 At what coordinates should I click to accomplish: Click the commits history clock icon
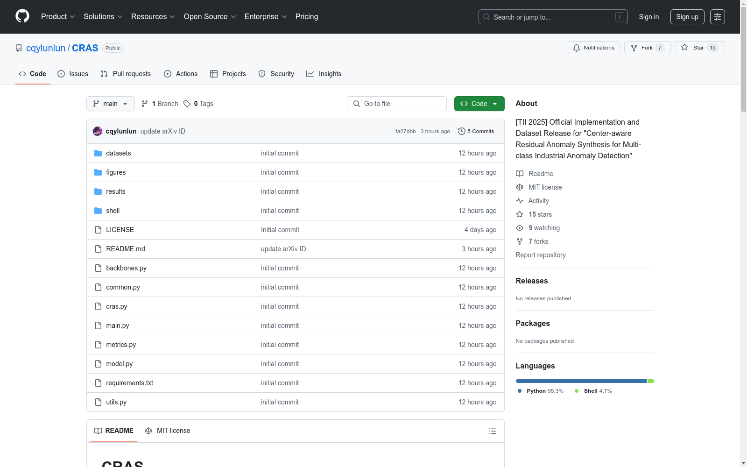coord(461,131)
